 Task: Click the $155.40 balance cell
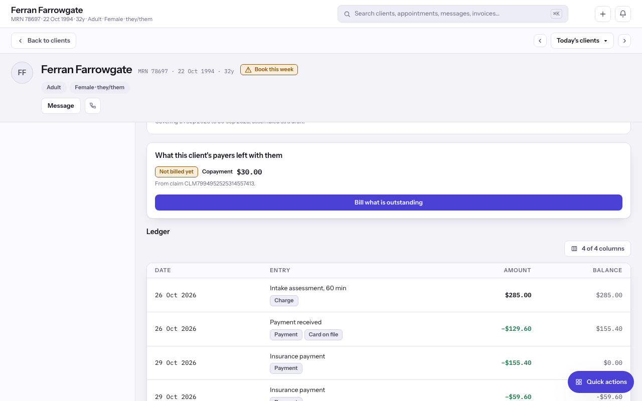point(609,329)
